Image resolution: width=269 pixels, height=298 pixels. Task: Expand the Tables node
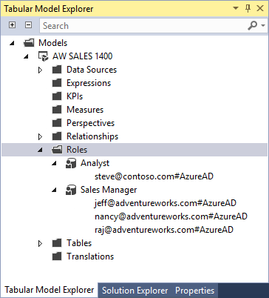coord(40,244)
